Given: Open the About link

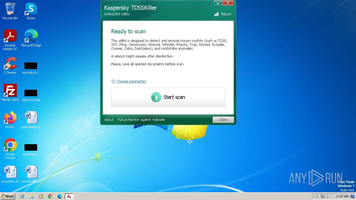Looking at the screenshot, I should click(x=109, y=120).
